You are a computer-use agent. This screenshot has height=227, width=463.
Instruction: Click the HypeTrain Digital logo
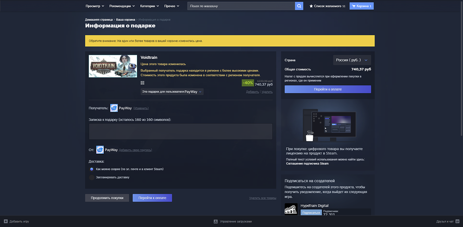pyautogui.click(x=291, y=209)
